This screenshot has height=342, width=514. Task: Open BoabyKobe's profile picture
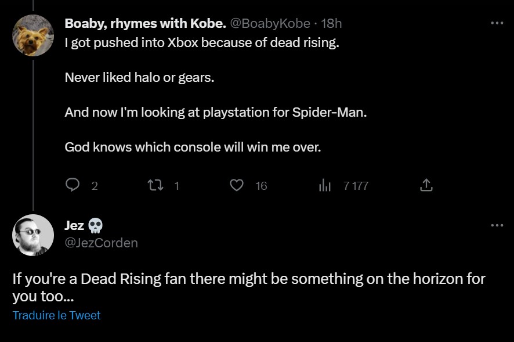click(33, 35)
